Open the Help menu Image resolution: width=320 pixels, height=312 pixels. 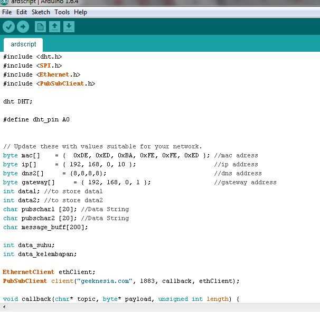80,12
